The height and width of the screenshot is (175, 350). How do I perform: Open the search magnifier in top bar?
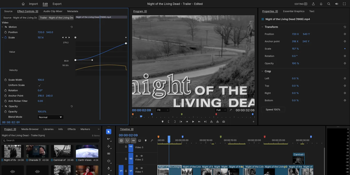(x=329, y=4)
